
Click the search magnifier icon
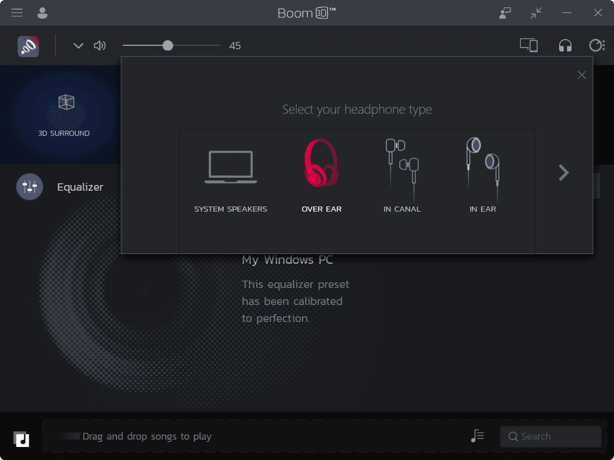[x=513, y=436]
